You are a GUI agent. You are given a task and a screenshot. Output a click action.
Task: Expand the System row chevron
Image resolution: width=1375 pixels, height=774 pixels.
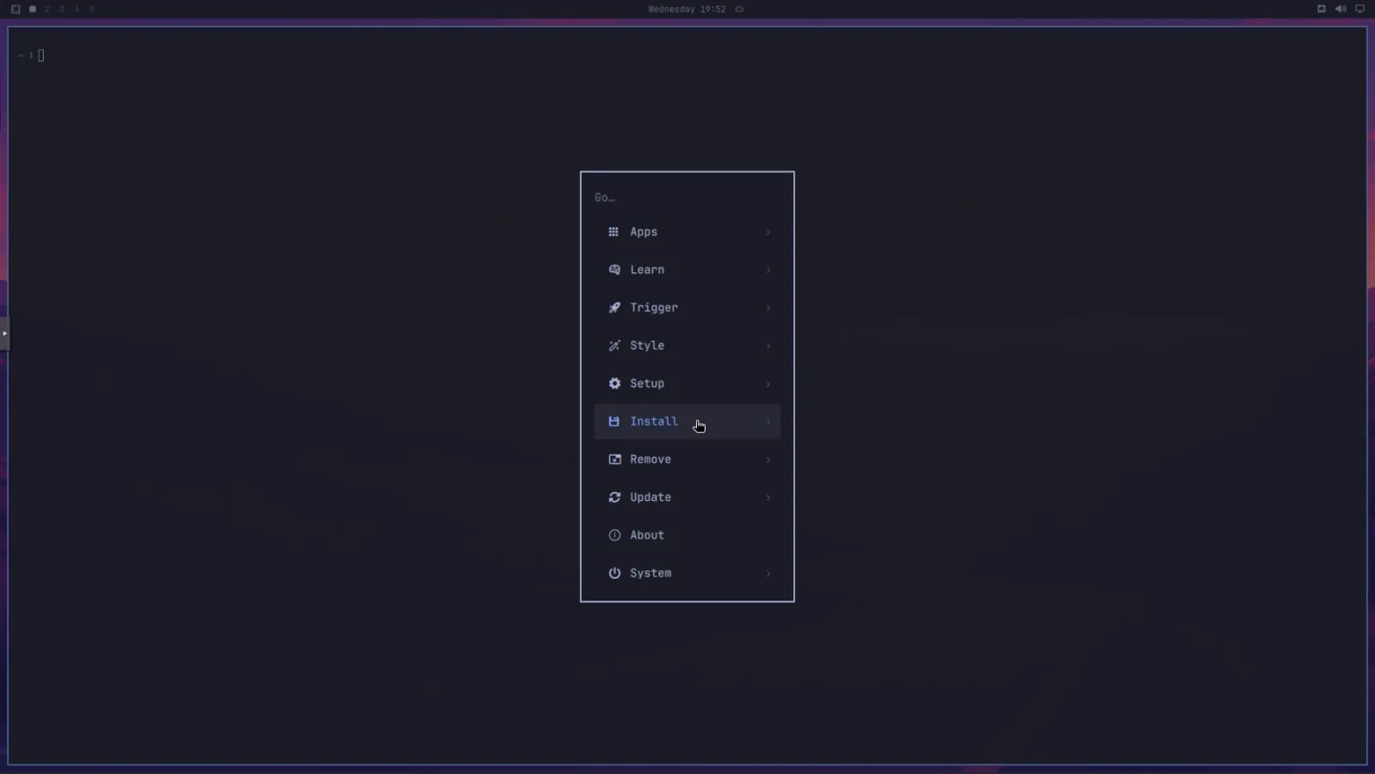(767, 572)
